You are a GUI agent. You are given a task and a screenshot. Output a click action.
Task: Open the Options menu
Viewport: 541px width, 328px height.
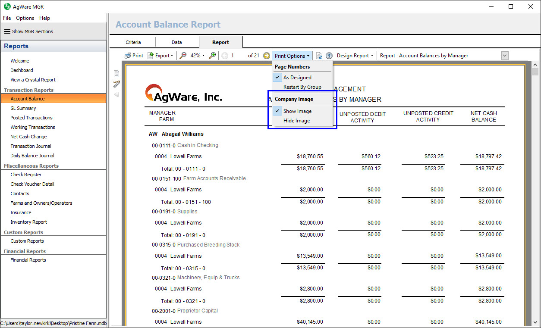[x=25, y=18]
